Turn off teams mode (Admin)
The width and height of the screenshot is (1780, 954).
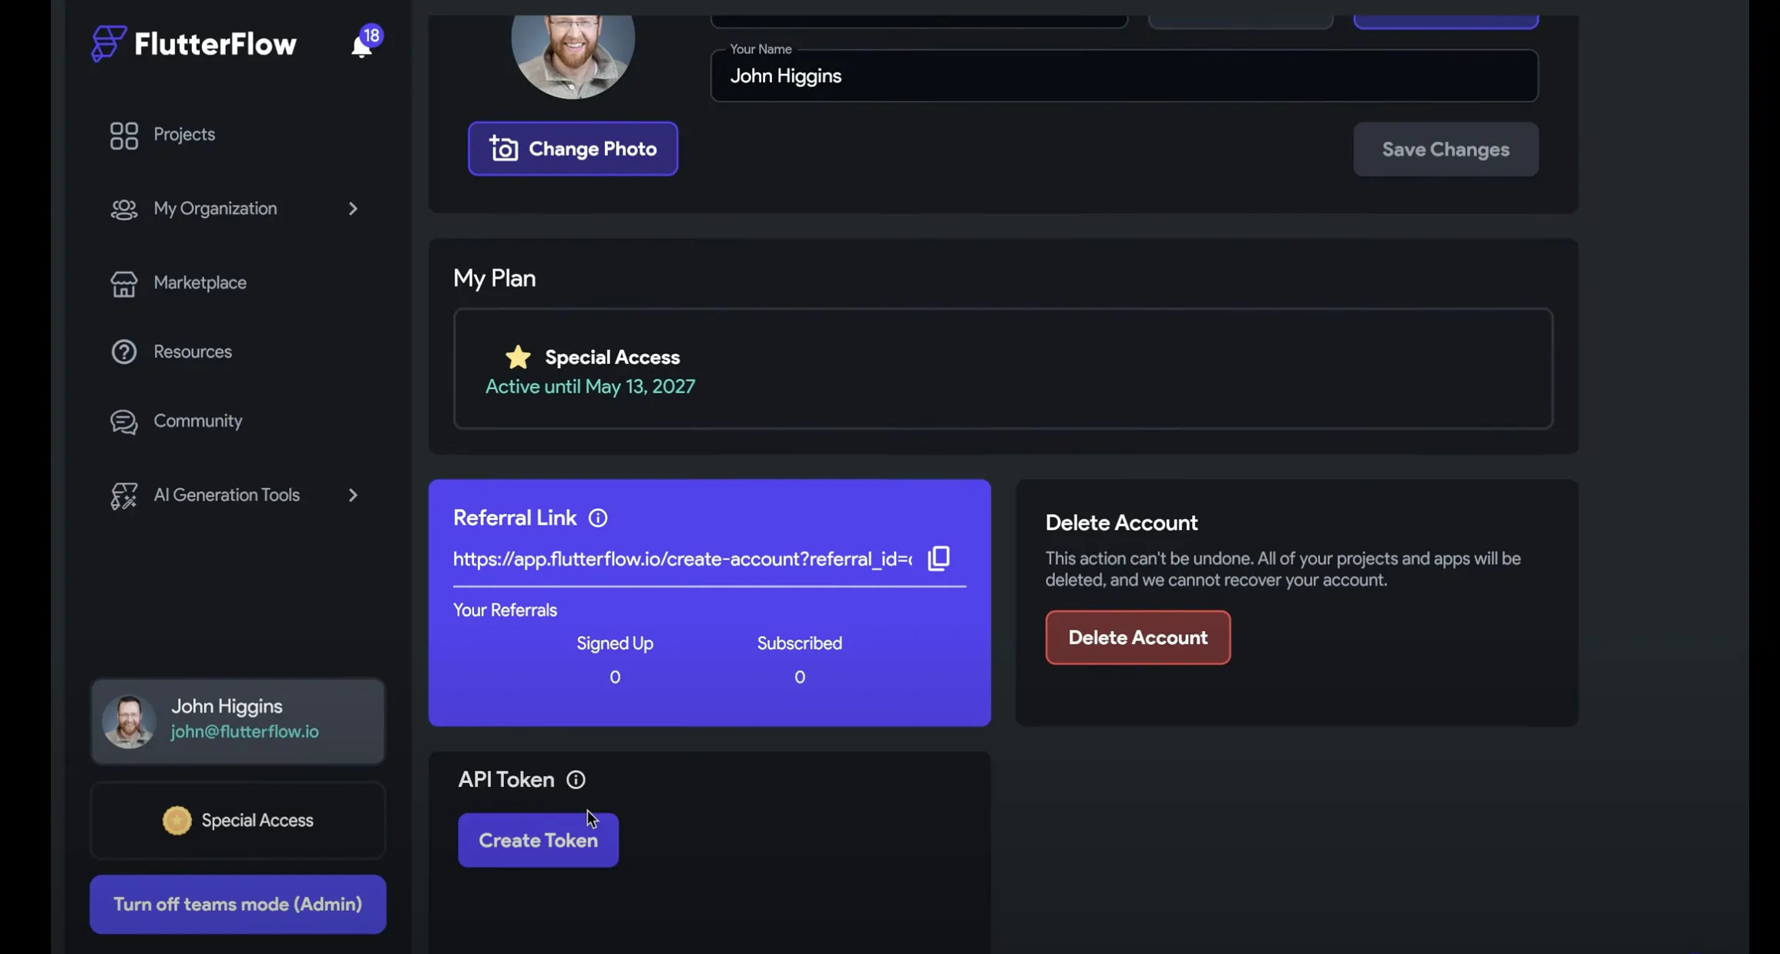237,904
